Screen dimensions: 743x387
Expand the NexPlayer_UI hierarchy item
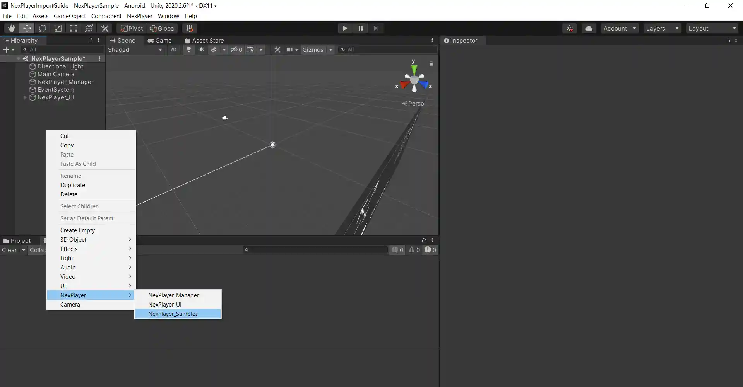[25, 97]
